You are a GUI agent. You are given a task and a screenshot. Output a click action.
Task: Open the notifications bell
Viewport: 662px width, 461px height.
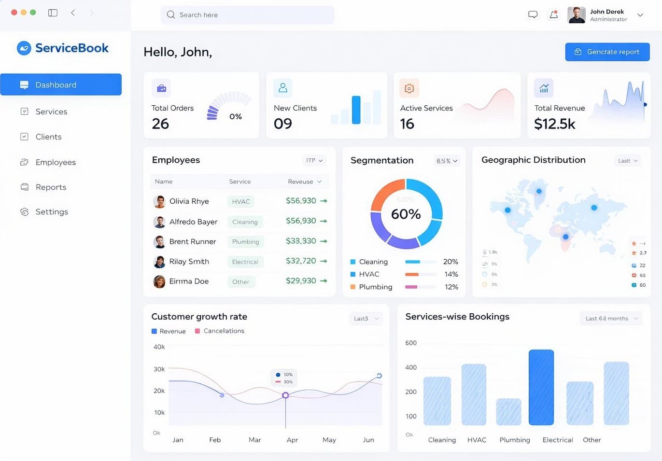554,14
